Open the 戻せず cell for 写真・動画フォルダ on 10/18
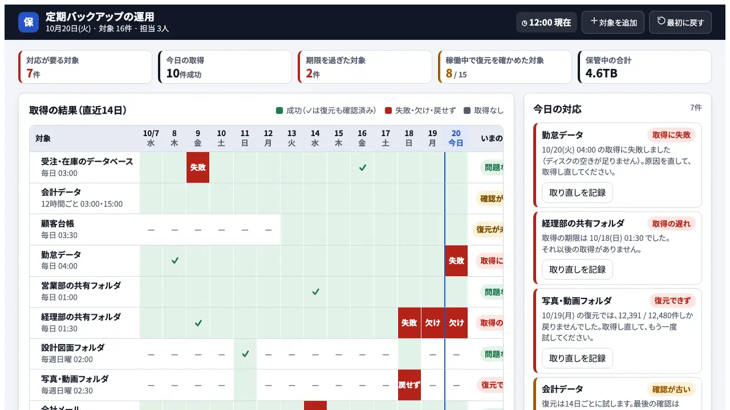The height and width of the screenshot is (410, 730). coord(409,385)
